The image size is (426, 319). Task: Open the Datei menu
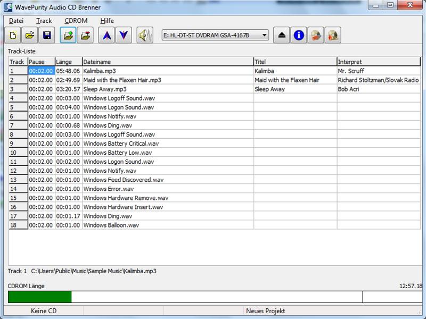17,21
